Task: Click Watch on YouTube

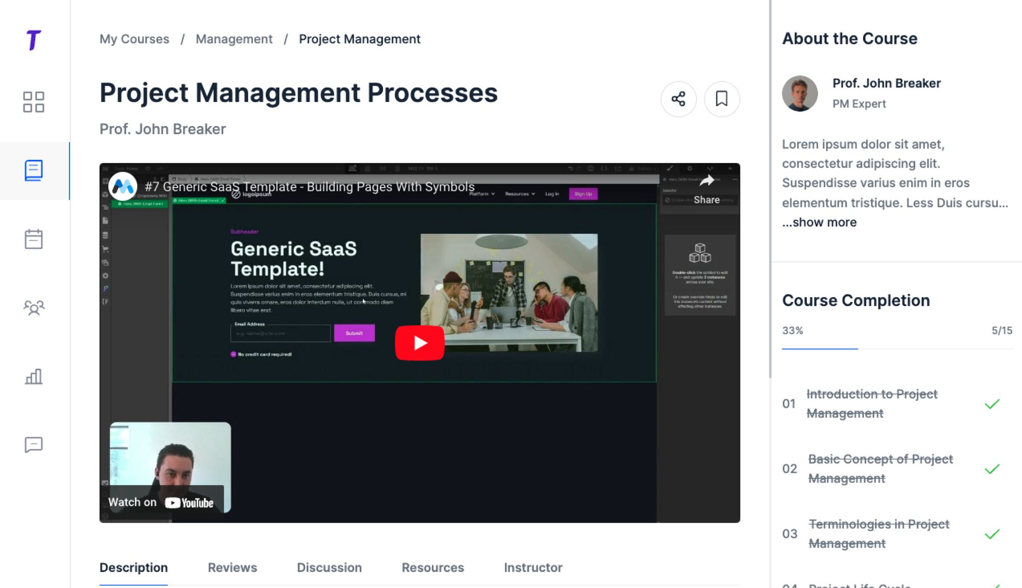Action: (x=161, y=502)
